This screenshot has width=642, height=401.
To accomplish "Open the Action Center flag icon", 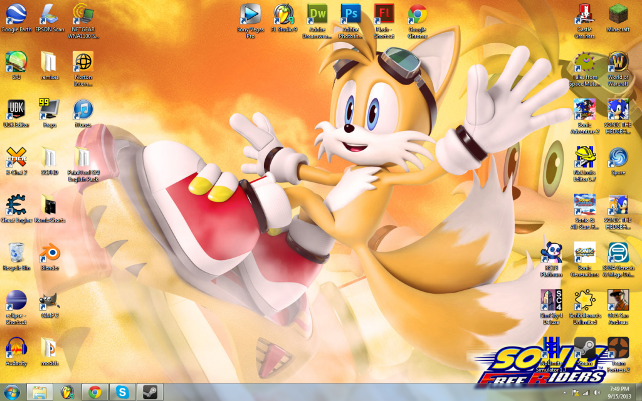I will 576,393.
